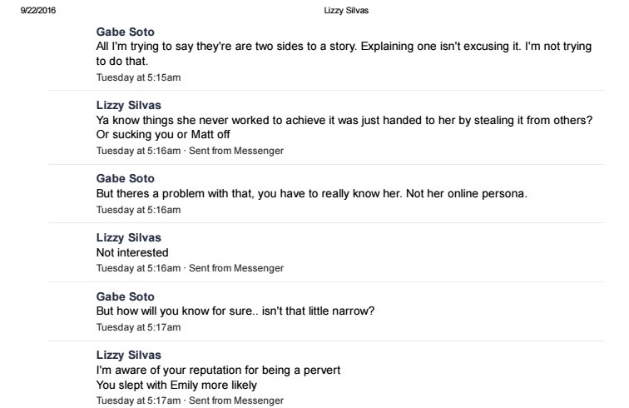Click 'Sent from Messenger' on the last message

(236, 401)
